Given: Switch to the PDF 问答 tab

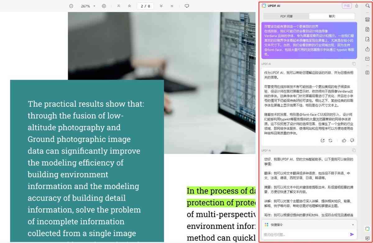Looking at the screenshot, I should [x=286, y=16].
